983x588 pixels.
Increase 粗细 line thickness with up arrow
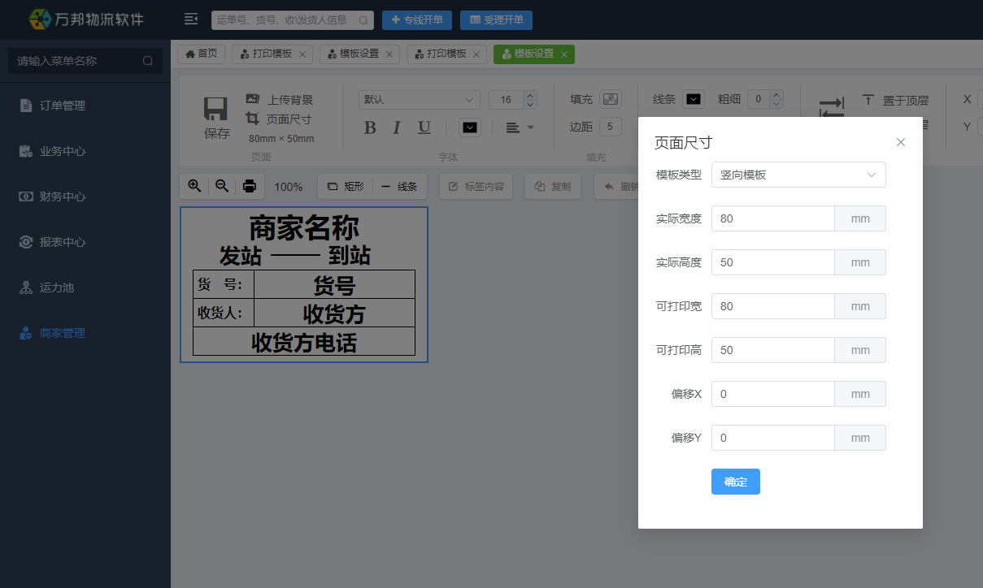[x=776, y=95]
